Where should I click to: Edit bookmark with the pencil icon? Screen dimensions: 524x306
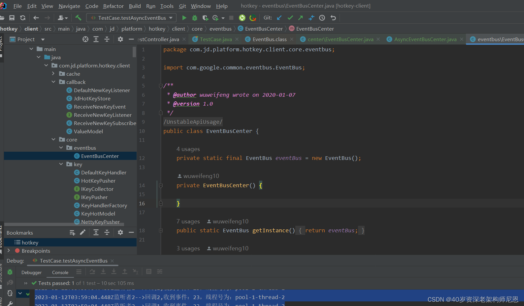pos(82,232)
